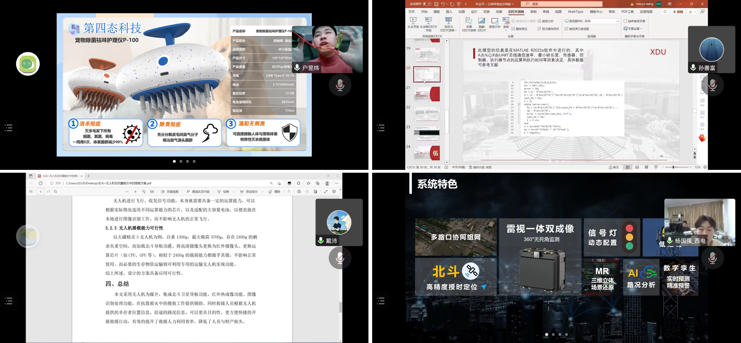Image resolution: width=741 pixels, height=343 pixels.
Task: Toggle the 自动保存 AutoSave switch
Action: [426, 4]
